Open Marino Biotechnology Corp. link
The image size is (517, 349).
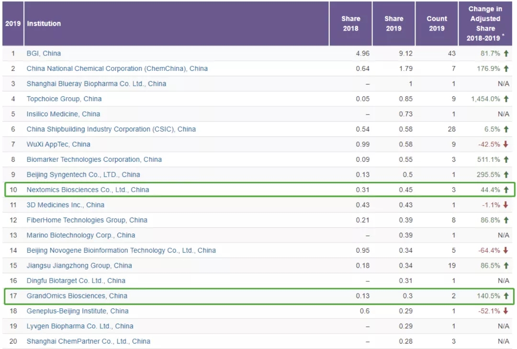[x=81, y=236]
